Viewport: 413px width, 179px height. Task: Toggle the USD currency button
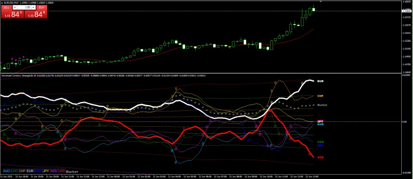[62, 171]
